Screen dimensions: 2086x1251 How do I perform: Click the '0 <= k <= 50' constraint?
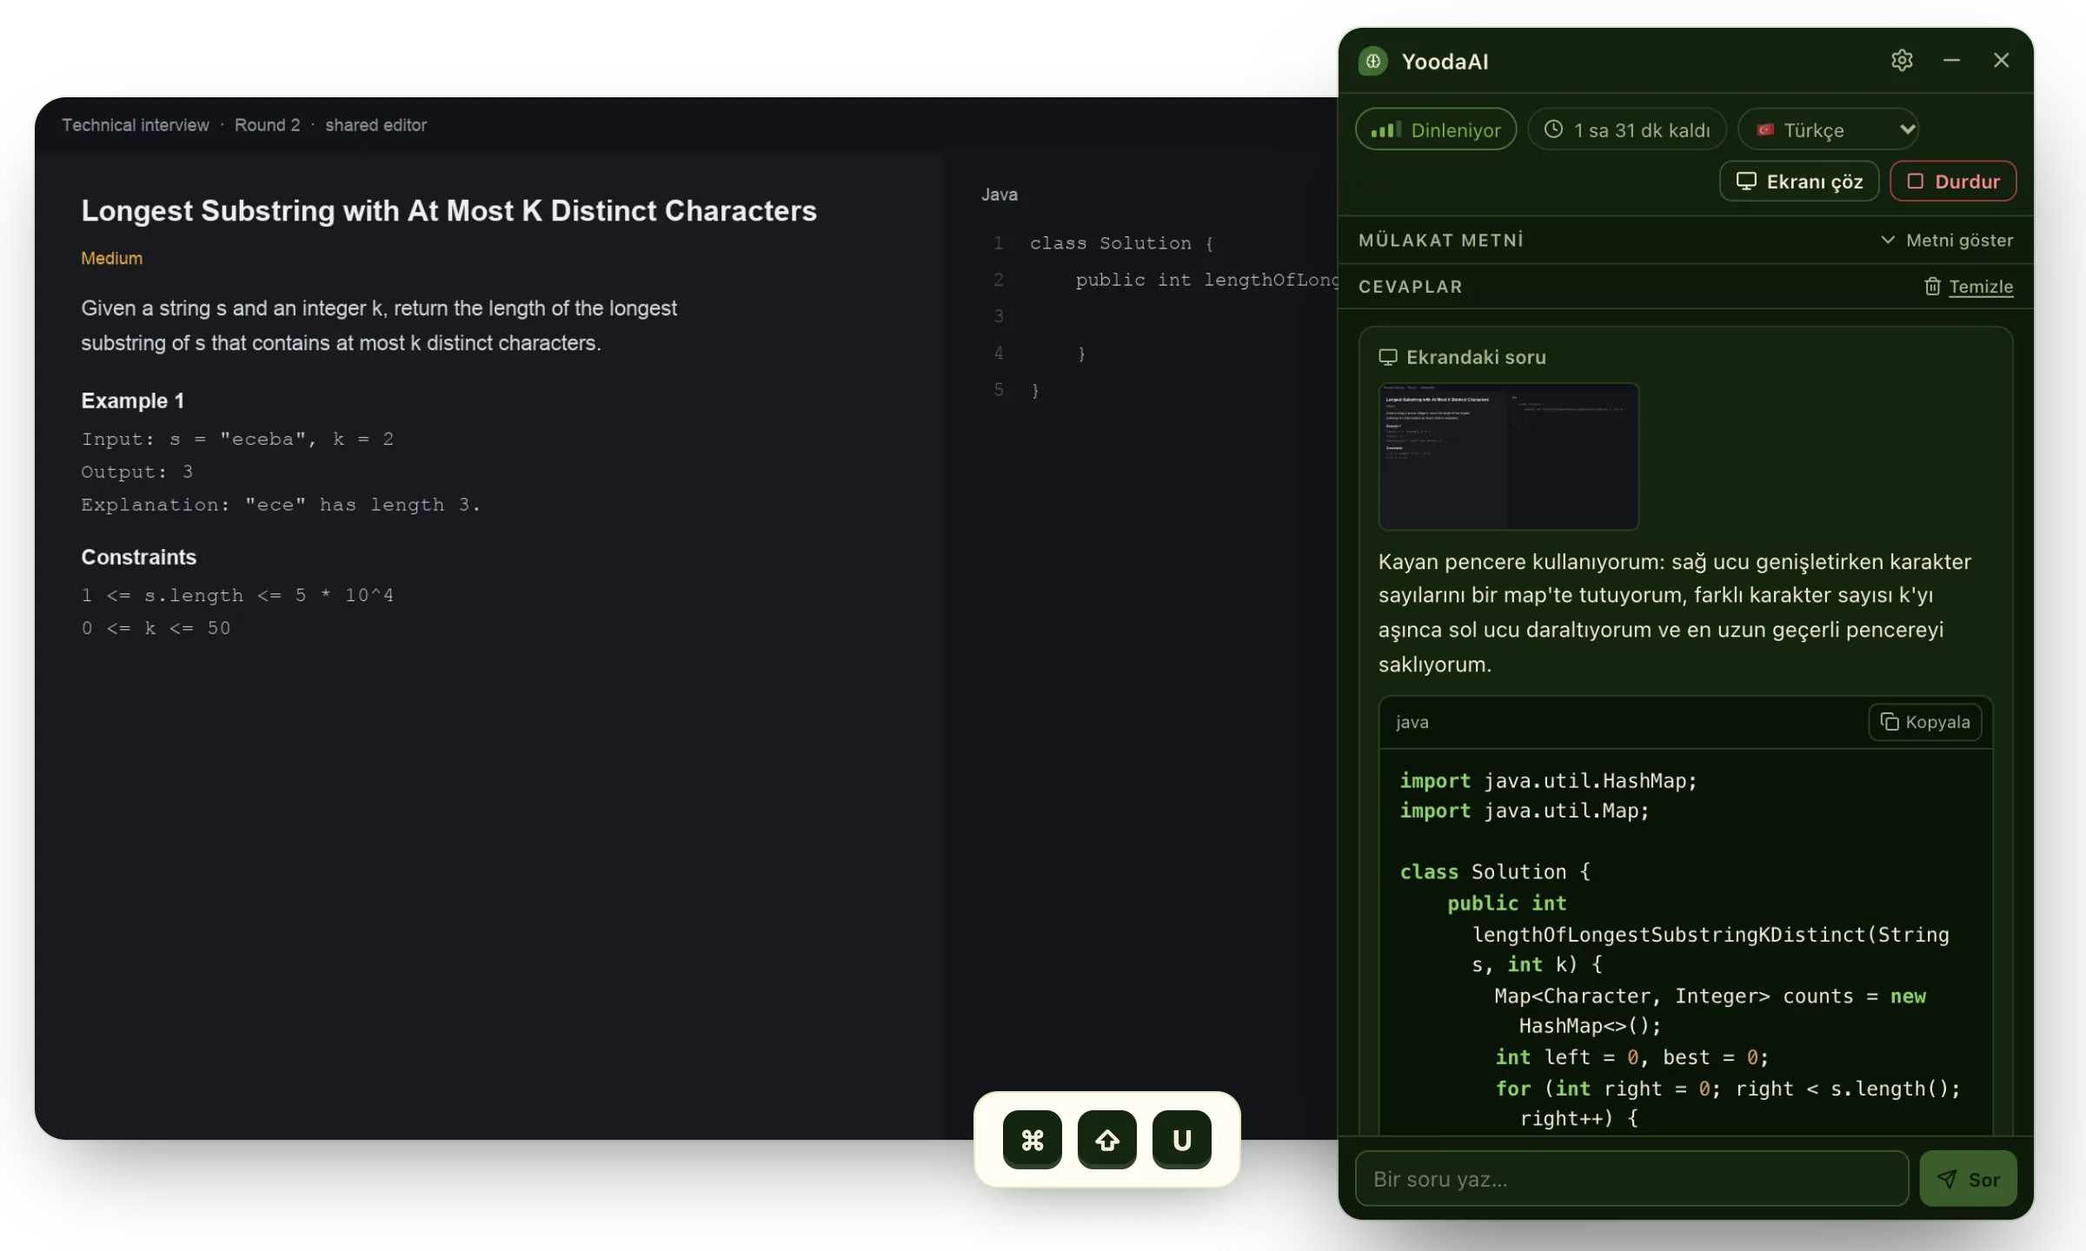156,628
